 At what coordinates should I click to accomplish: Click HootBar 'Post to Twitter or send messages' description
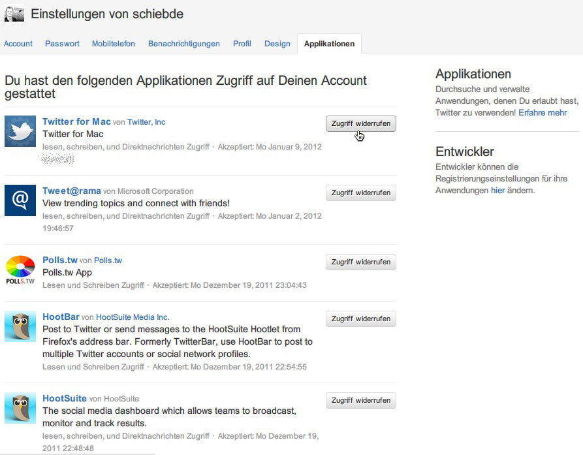coord(178,341)
